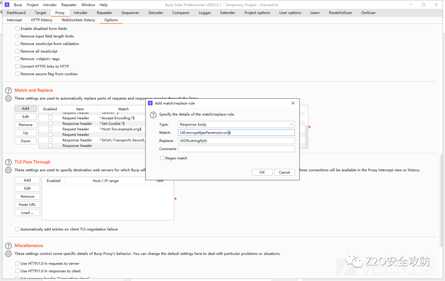Open the Match and Replace help icon
This screenshot has height=281, width=445.
tap(9, 91)
